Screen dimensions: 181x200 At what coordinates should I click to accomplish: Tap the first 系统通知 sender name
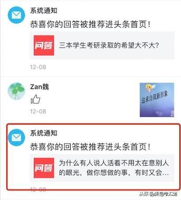coord(44,11)
